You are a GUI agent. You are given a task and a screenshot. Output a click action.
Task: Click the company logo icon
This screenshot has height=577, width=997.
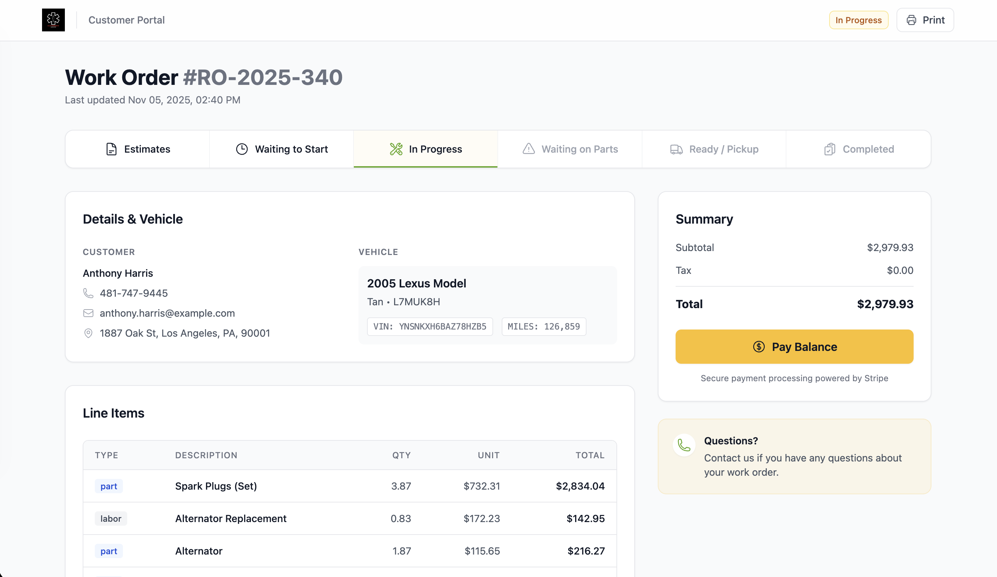click(x=53, y=20)
